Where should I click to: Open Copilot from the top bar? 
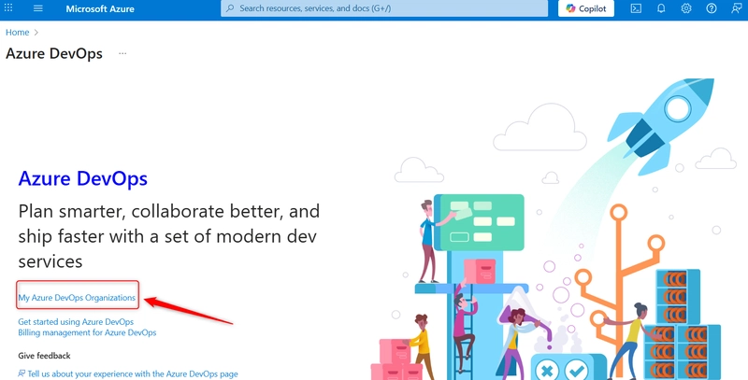[586, 8]
